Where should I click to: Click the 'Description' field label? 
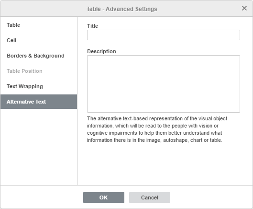[x=101, y=51]
